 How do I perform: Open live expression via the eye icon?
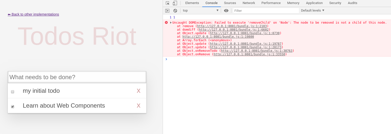[x=226, y=11]
